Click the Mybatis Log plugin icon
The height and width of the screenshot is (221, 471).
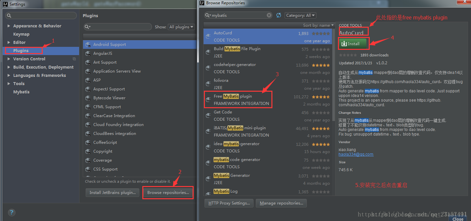(x=208, y=194)
